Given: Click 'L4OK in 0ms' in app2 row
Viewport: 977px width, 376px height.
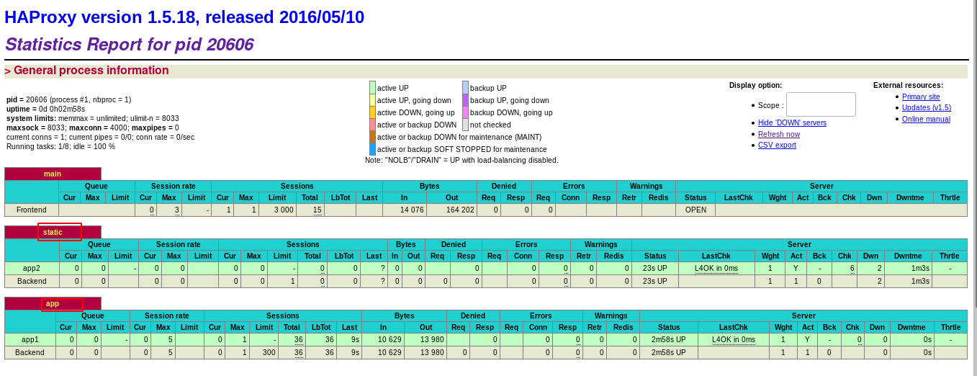Looking at the screenshot, I should click(x=716, y=268).
